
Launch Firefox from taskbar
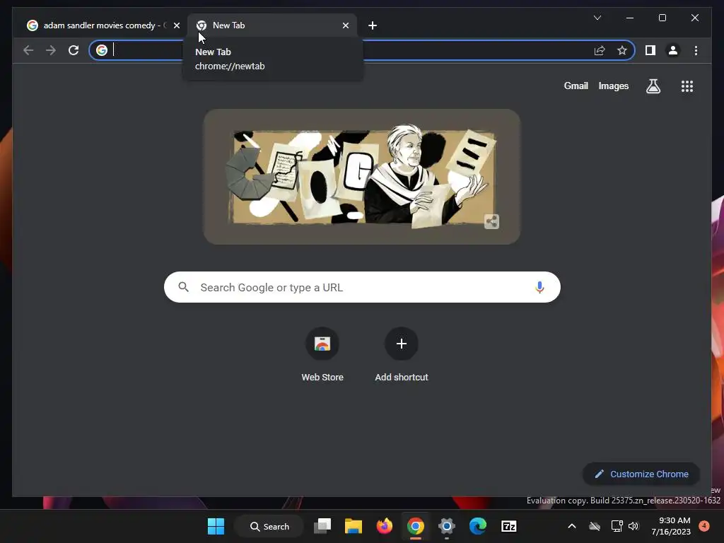click(384, 526)
